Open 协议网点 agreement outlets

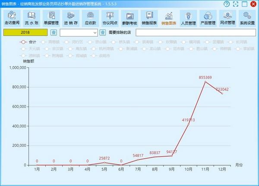[x=110, y=18]
